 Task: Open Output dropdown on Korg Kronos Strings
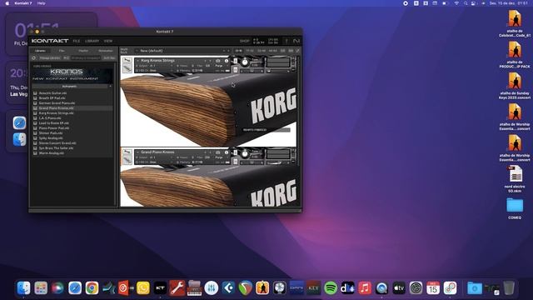[x=172, y=66]
